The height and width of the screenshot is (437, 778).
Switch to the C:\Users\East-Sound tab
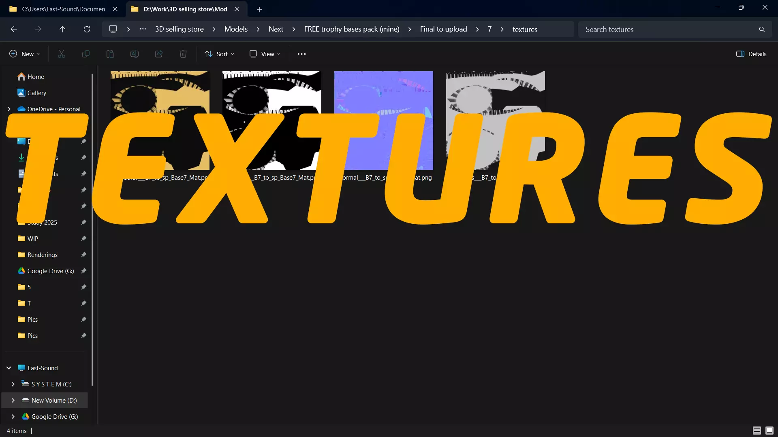tap(63, 9)
